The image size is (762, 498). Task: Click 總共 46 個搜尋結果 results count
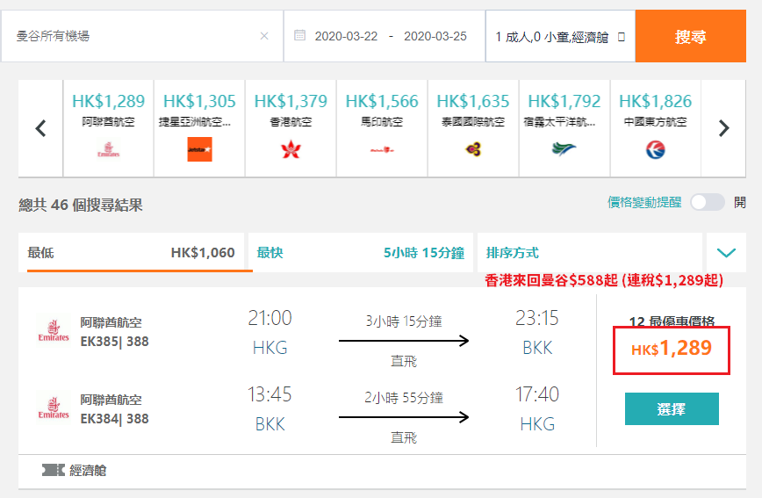81,205
